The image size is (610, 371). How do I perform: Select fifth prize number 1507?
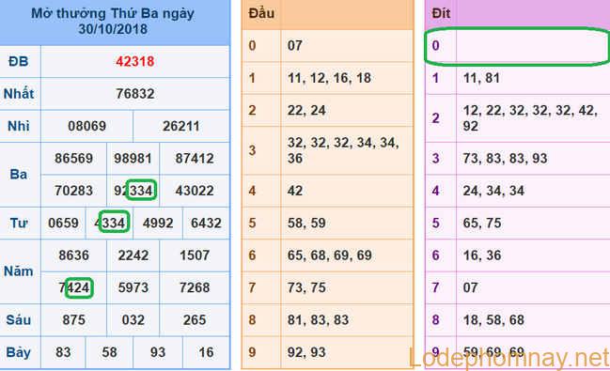point(195,255)
